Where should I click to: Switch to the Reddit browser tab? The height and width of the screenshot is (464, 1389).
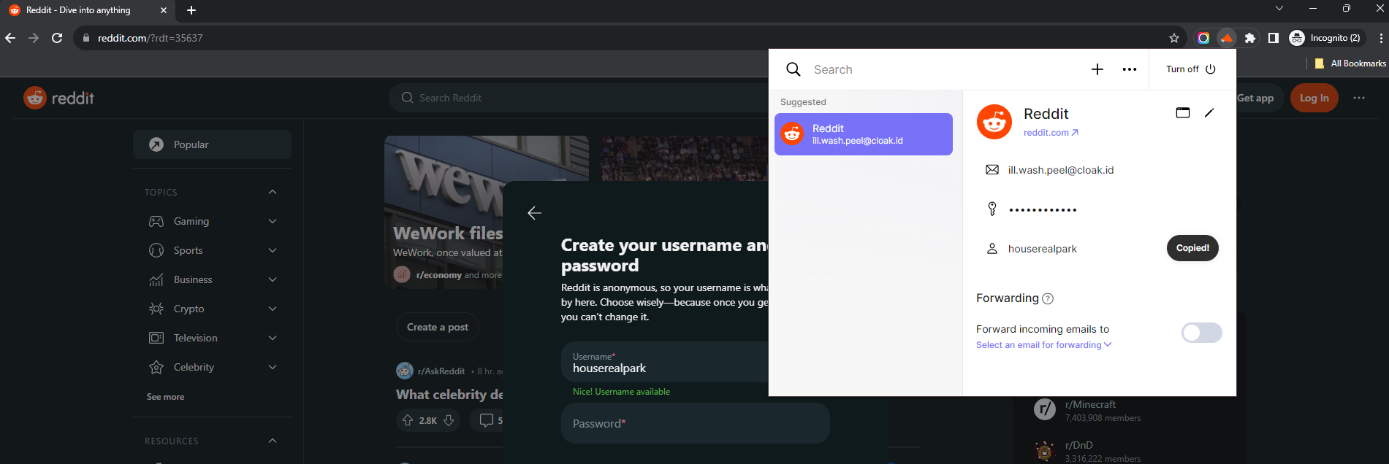pyautogui.click(x=88, y=10)
